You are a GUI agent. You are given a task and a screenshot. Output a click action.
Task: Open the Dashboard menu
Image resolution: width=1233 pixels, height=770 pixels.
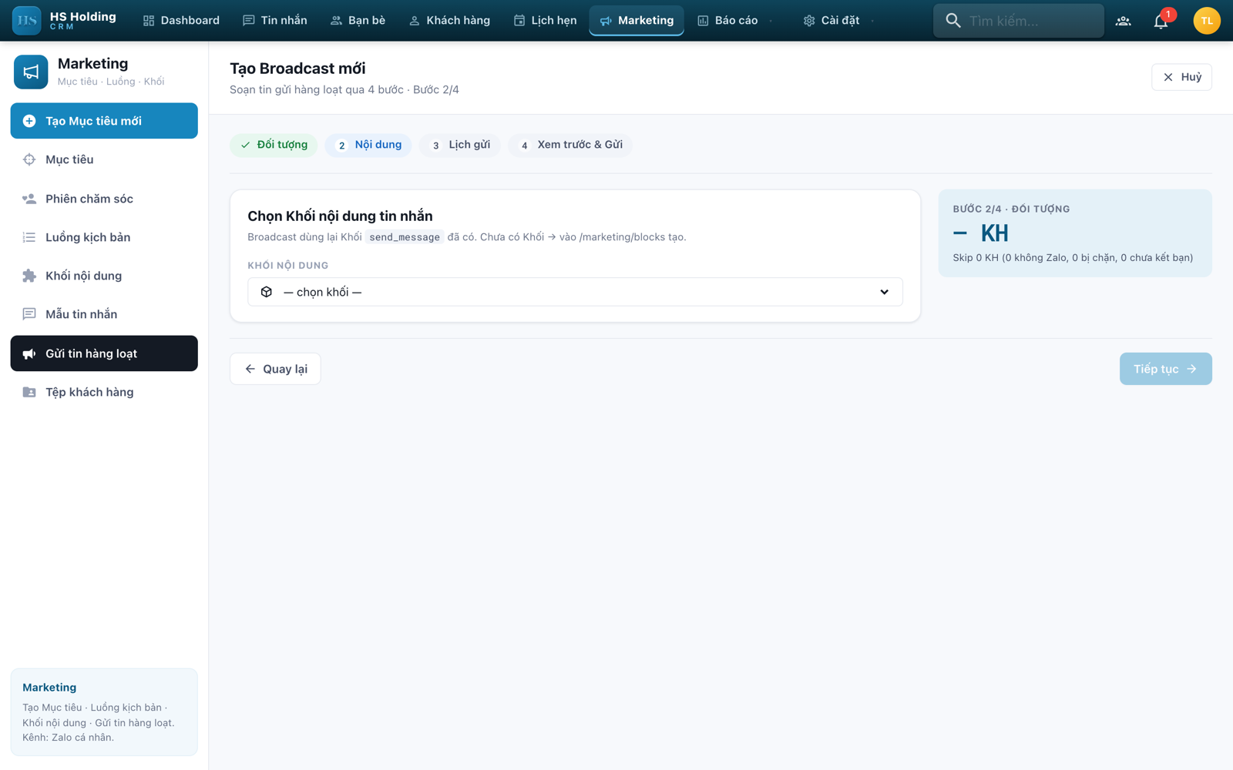(x=181, y=21)
